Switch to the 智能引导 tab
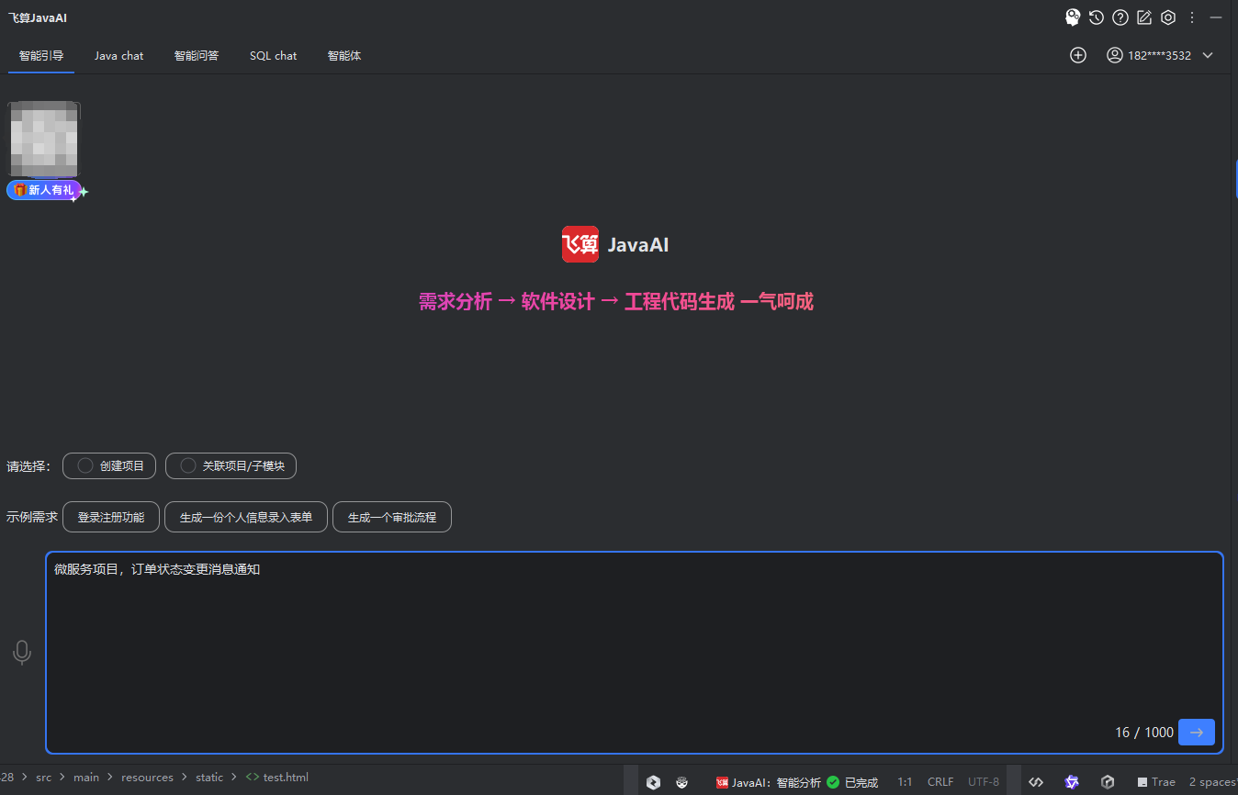Image resolution: width=1238 pixels, height=795 pixels. pos(41,56)
